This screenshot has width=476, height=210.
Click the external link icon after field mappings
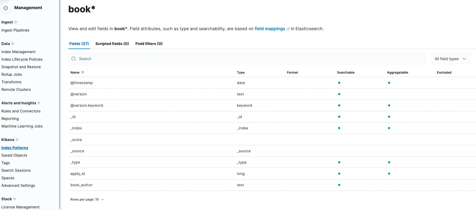pos(288,29)
